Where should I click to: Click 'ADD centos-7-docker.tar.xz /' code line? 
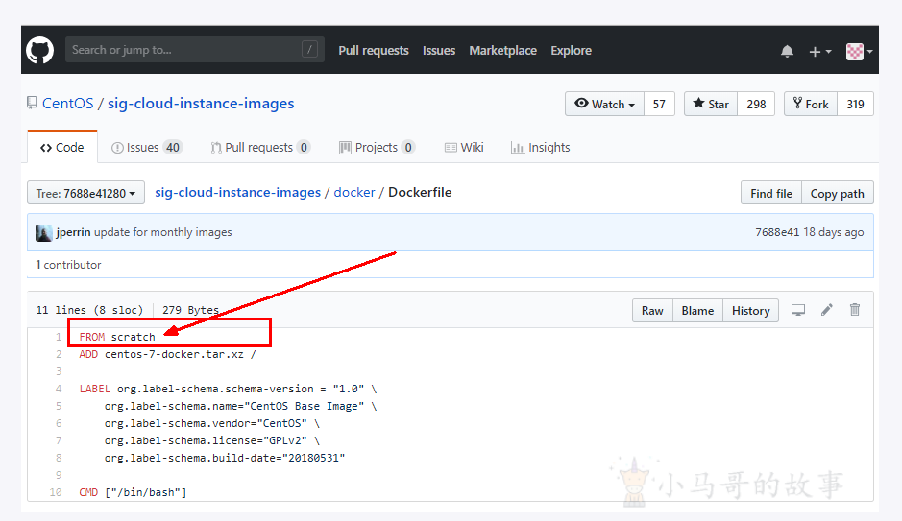(167, 354)
